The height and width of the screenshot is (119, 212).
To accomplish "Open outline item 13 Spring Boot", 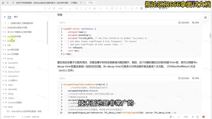I will [12, 76].
